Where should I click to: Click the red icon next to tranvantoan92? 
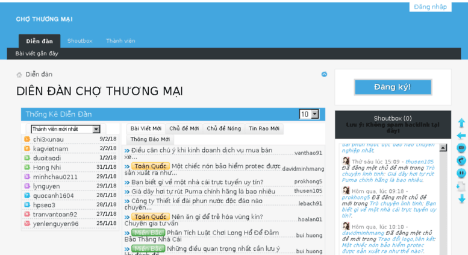coord(27,215)
